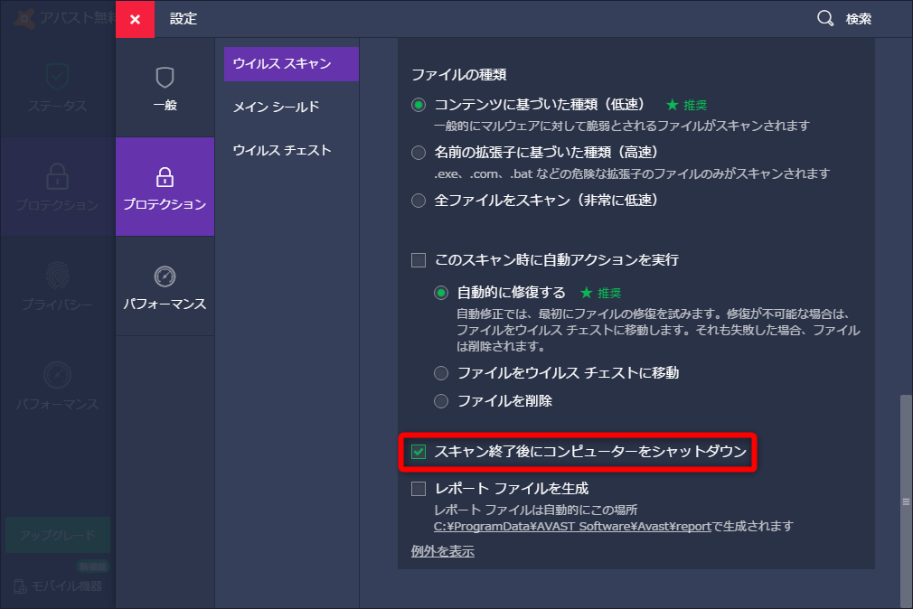Enable このスキャン時に自動アクションを実行
The width and height of the screenshot is (913, 609).
click(419, 259)
